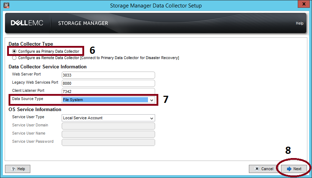This screenshot has width=312, height=178.
Task: Select Configure as Remote Data Collector option
Action: point(14,58)
